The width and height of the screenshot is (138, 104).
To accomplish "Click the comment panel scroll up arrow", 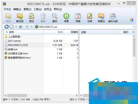I will pos(134,36).
